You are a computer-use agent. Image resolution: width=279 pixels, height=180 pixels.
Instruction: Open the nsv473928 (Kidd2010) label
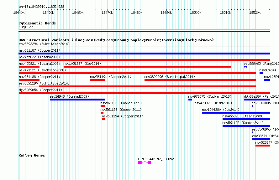pos(213,103)
